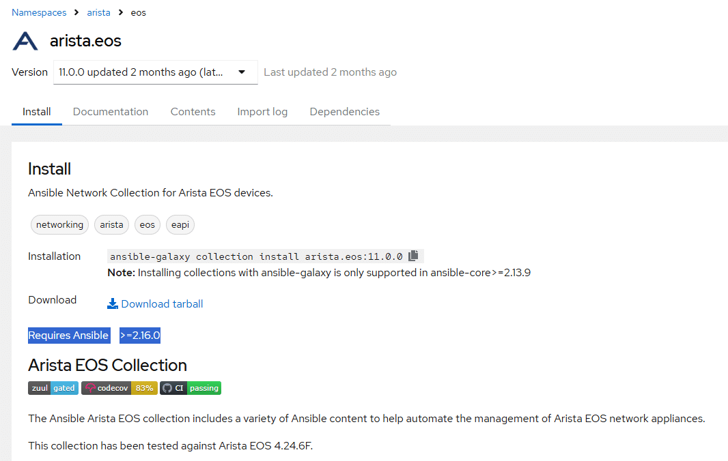
Task: Click the Download tarball link
Action: point(161,303)
